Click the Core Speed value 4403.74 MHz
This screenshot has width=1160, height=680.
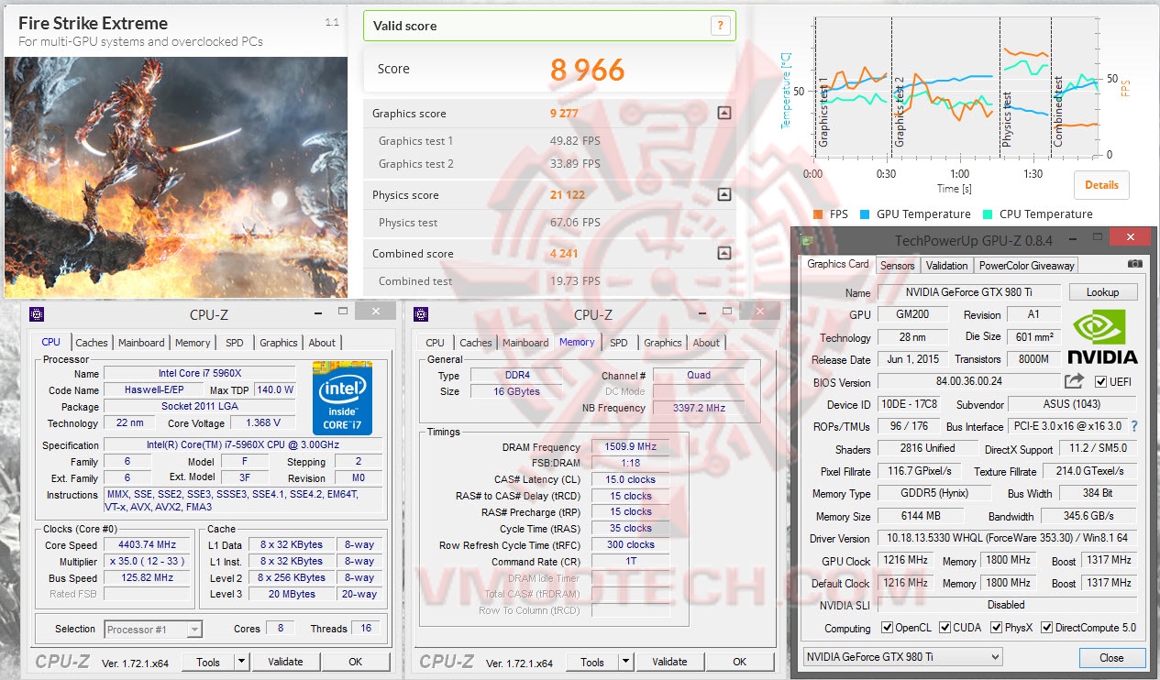pyautogui.click(x=149, y=544)
